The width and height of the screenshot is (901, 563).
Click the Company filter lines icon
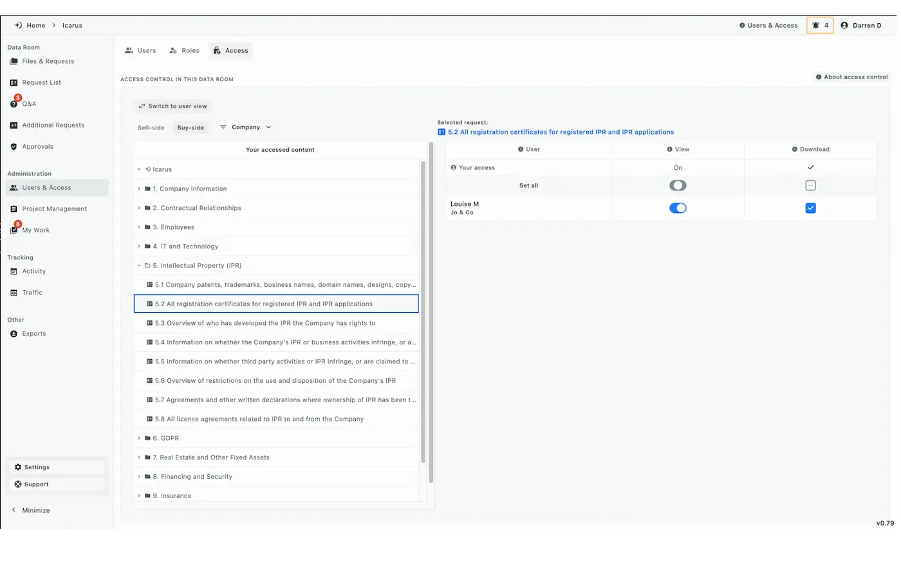(223, 127)
